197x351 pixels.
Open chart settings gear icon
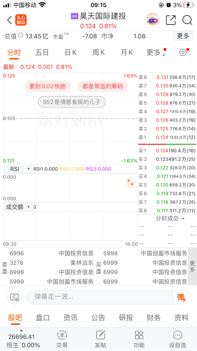click(x=183, y=52)
